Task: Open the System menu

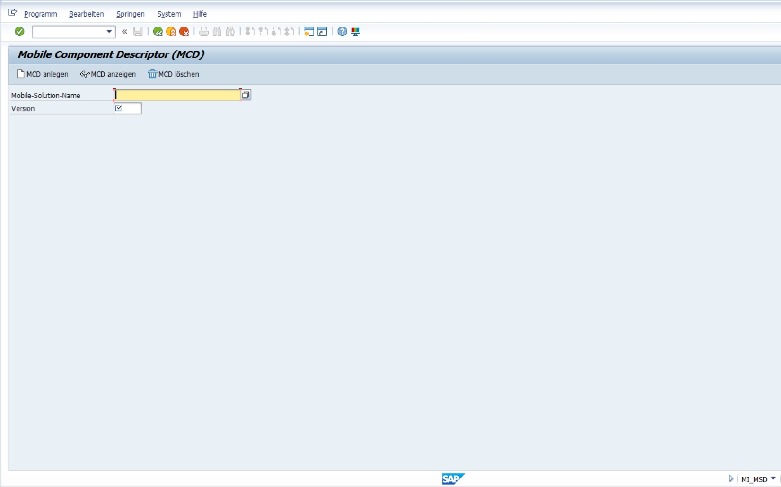Action: click(169, 14)
